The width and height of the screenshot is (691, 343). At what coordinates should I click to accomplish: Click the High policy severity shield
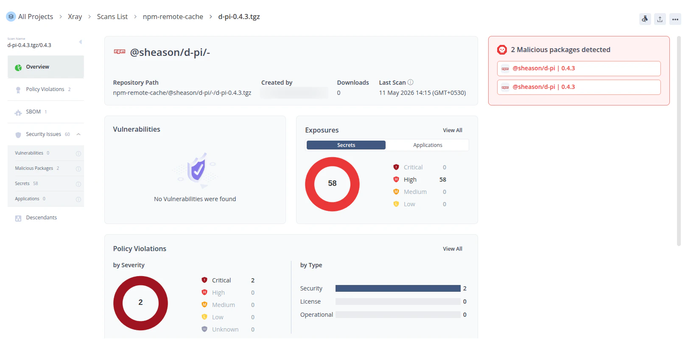(x=204, y=293)
